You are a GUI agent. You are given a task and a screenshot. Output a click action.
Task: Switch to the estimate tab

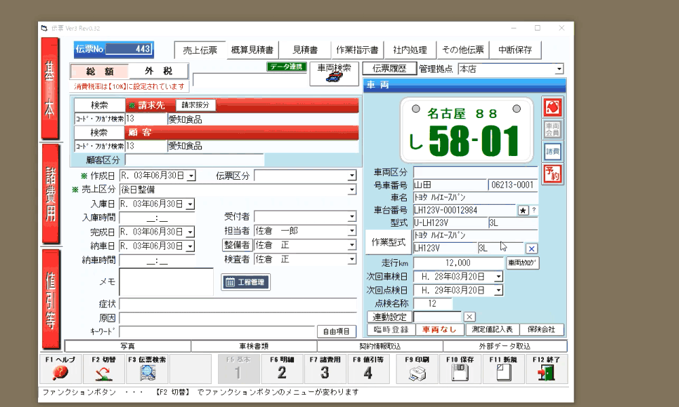[x=306, y=50]
